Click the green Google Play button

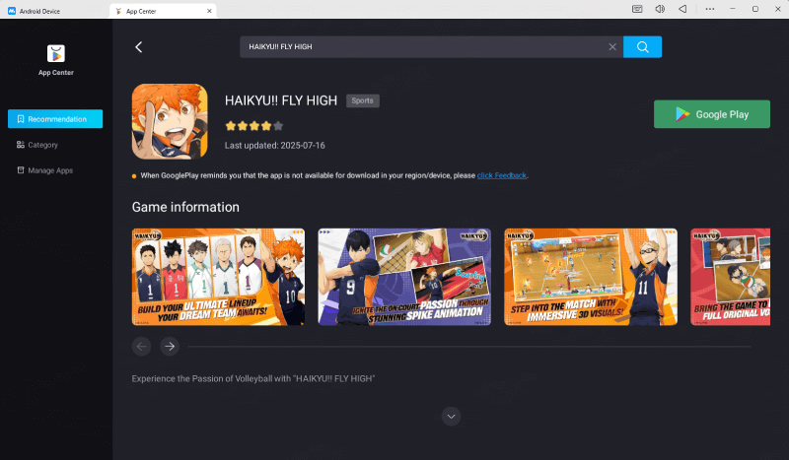(x=711, y=114)
